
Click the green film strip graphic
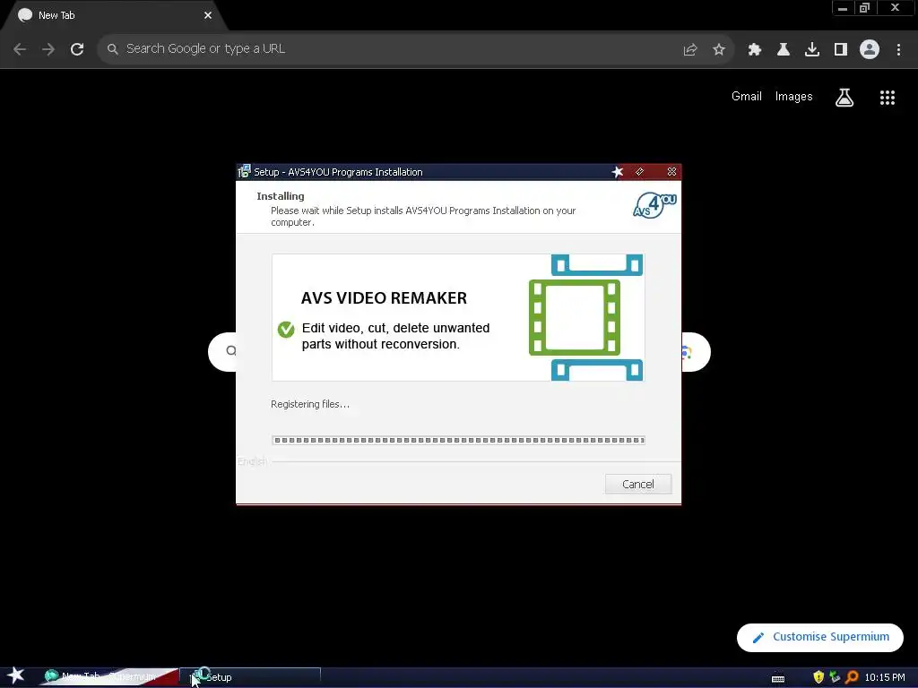coord(574,318)
